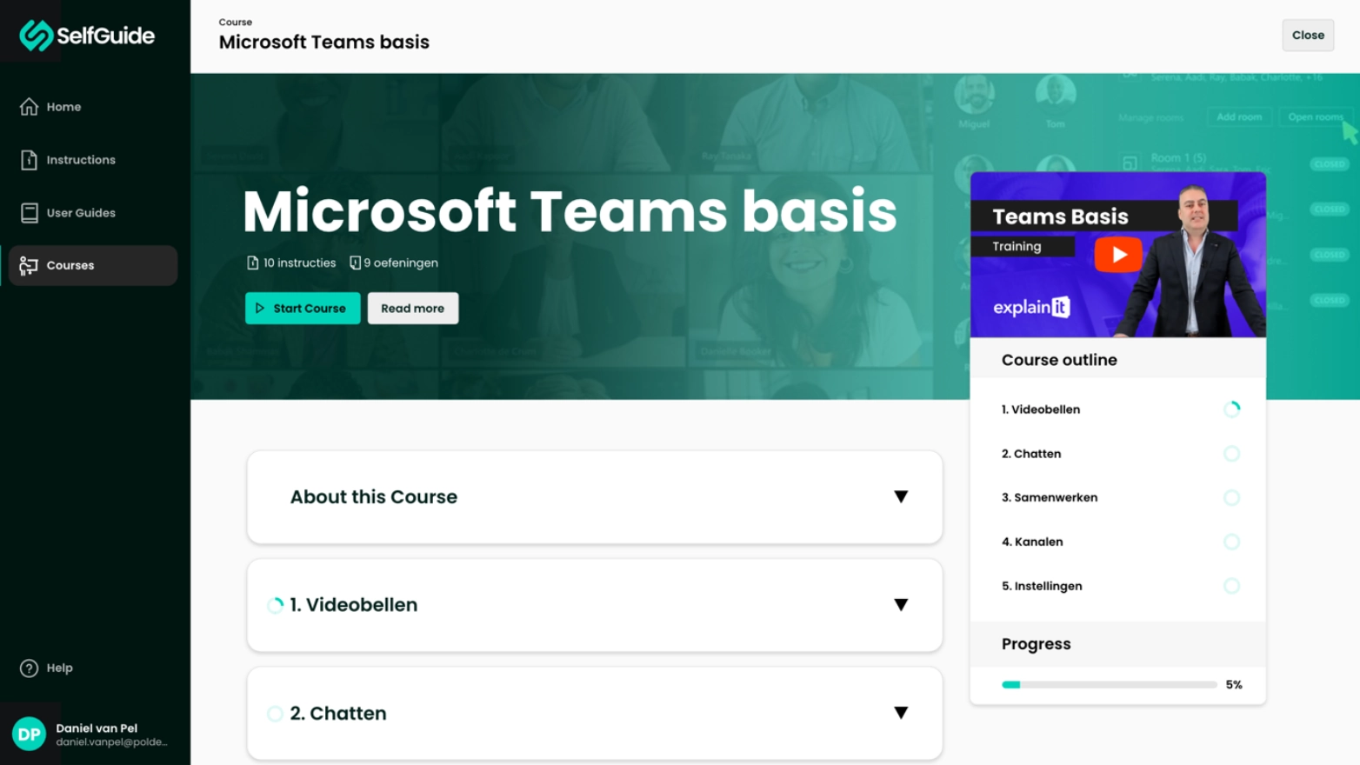The width and height of the screenshot is (1360, 765).
Task: Click the Read more button
Action: (x=413, y=309)
